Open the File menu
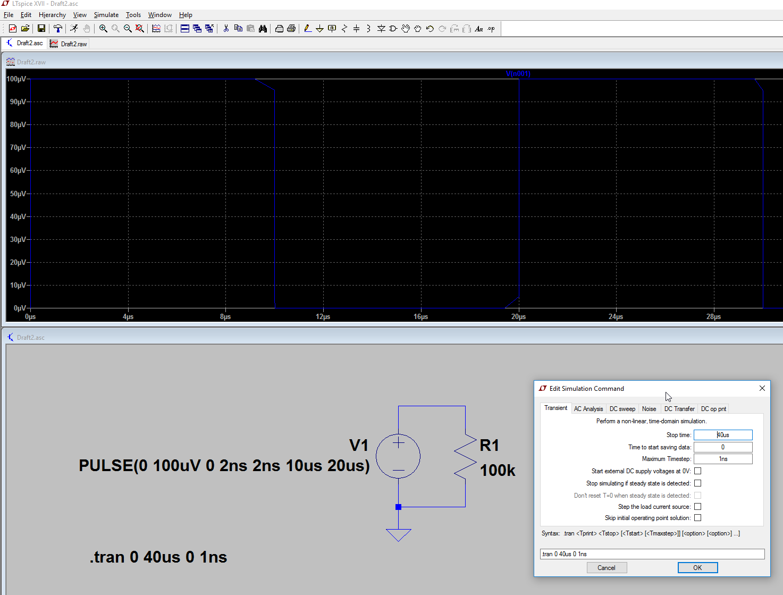Viewport: 783px width, 595px height. pos(9,15)
